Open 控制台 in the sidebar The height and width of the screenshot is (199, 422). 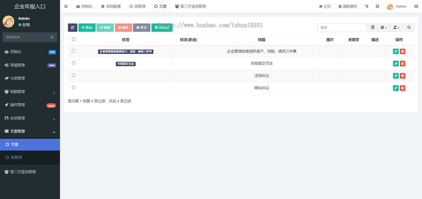30,52
